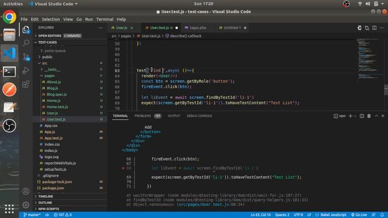This screenshot has width=388, height=218.
Task: Open the Help menu
Action: (x=121, y=19)
